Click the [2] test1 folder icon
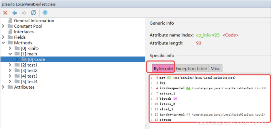The image size is (271, 129). point(17,65)
